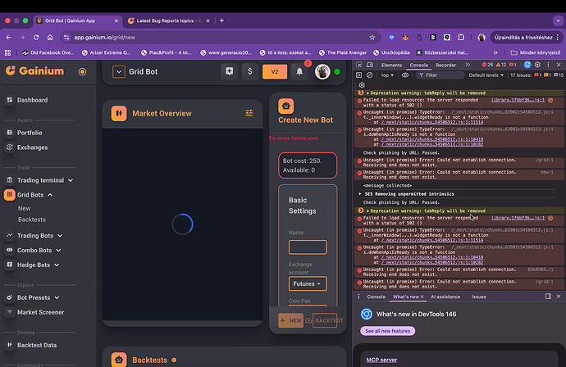Open the Default levels dropdown
Image resolution: width=566 pixels, height=367 pixels.
coord(486,75)
